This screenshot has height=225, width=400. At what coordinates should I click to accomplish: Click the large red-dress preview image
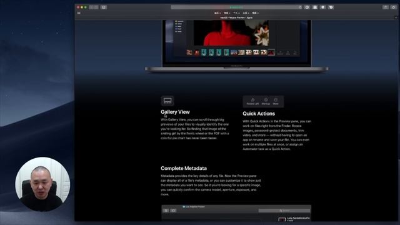[x=231, y=33]
